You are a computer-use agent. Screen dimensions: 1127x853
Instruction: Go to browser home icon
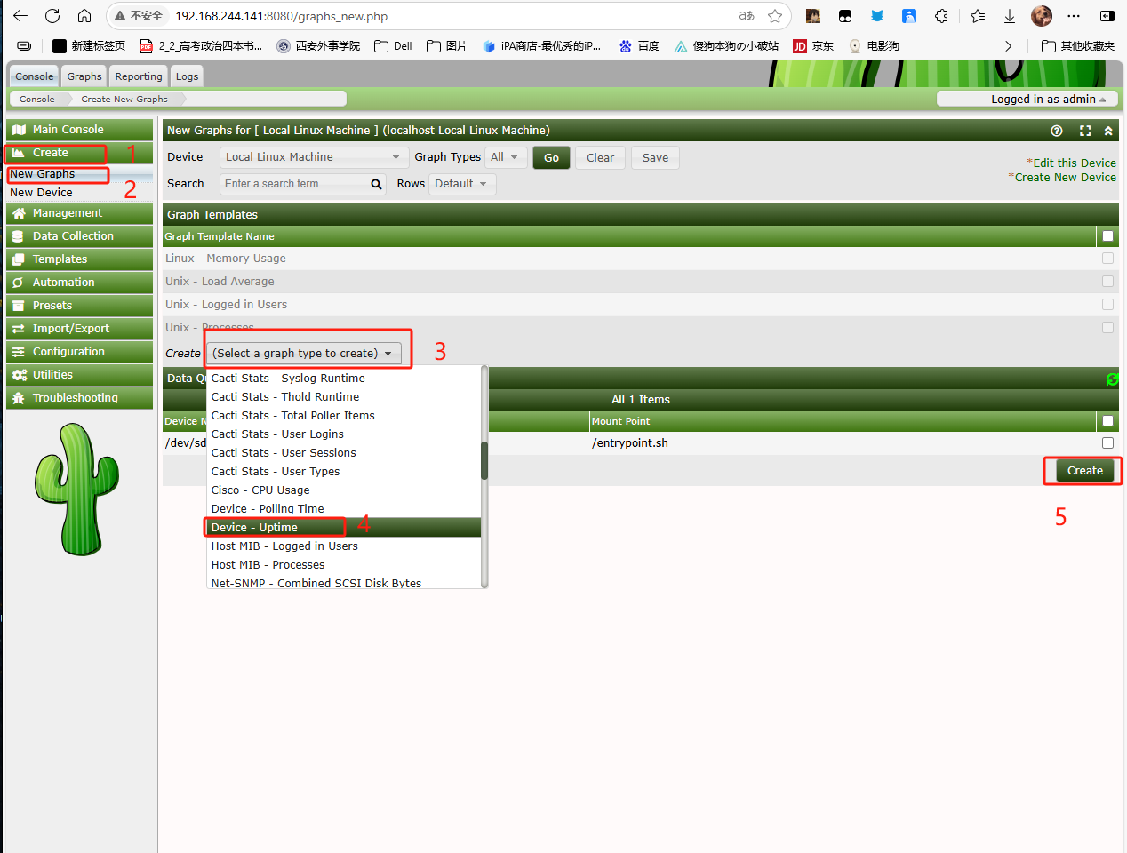pyautogui.click(x=84, y=16)
